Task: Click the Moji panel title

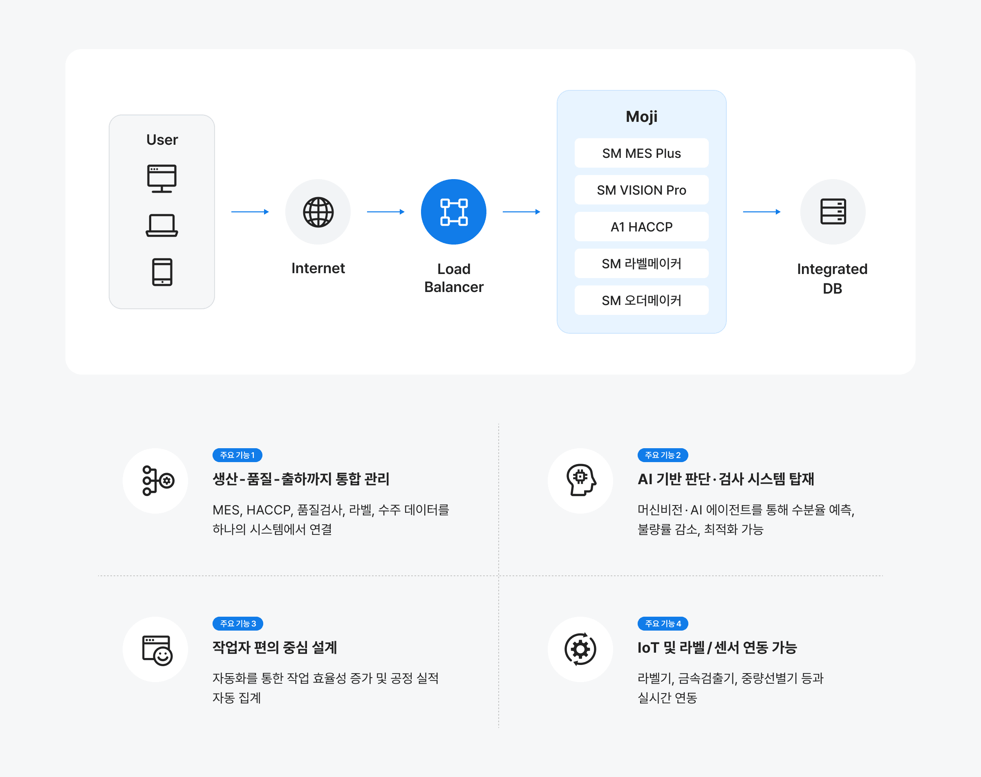Action: point(641,117)
